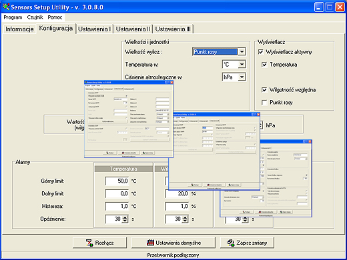Click the temperature Dolny limit field 0,0
The image size is (347, 260).
tap(117, 193)
